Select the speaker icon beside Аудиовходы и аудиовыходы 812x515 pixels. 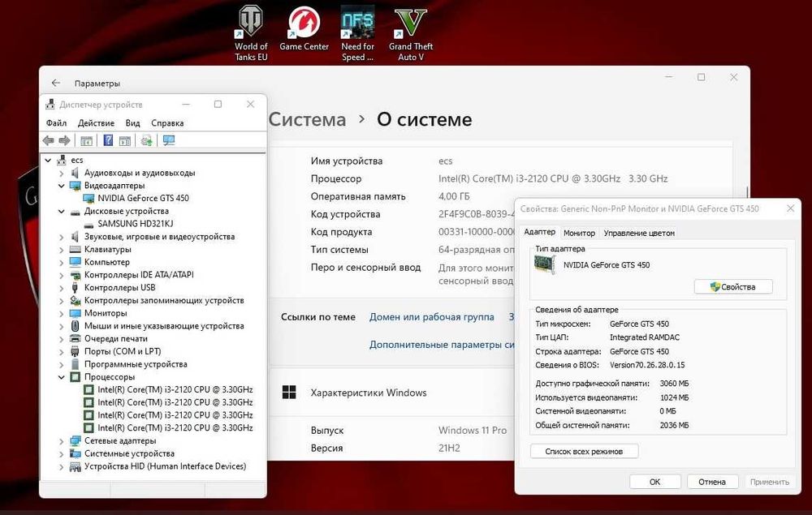pos(75,173)
